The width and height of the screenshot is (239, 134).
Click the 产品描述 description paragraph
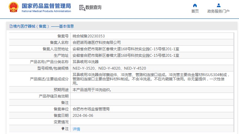[151, 79]
